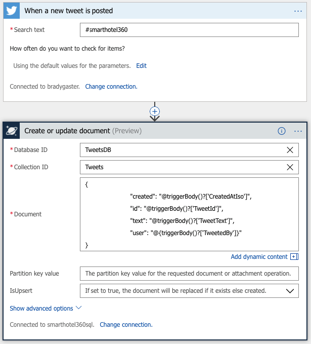311x344 pixels.
Task: Click the text 'How often do you want to check for items?'
Action: [x=67, y=49]
